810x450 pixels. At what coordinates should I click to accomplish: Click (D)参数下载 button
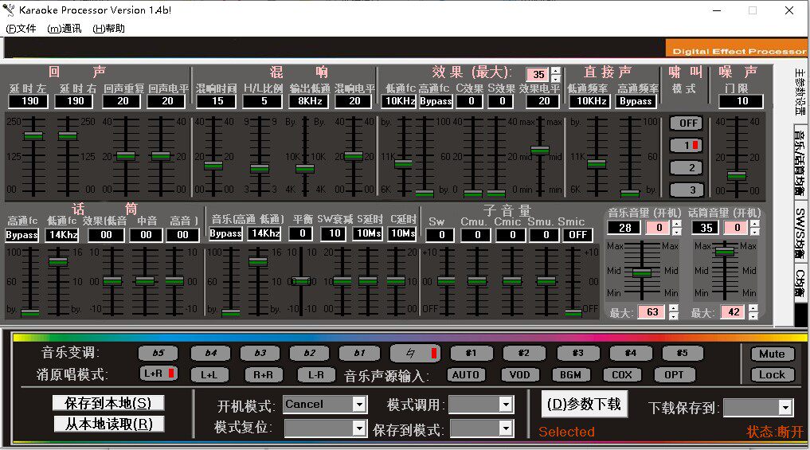point(585,404)
